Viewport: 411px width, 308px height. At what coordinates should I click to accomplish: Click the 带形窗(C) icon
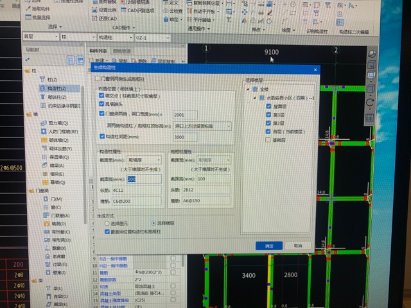(47, 232)
